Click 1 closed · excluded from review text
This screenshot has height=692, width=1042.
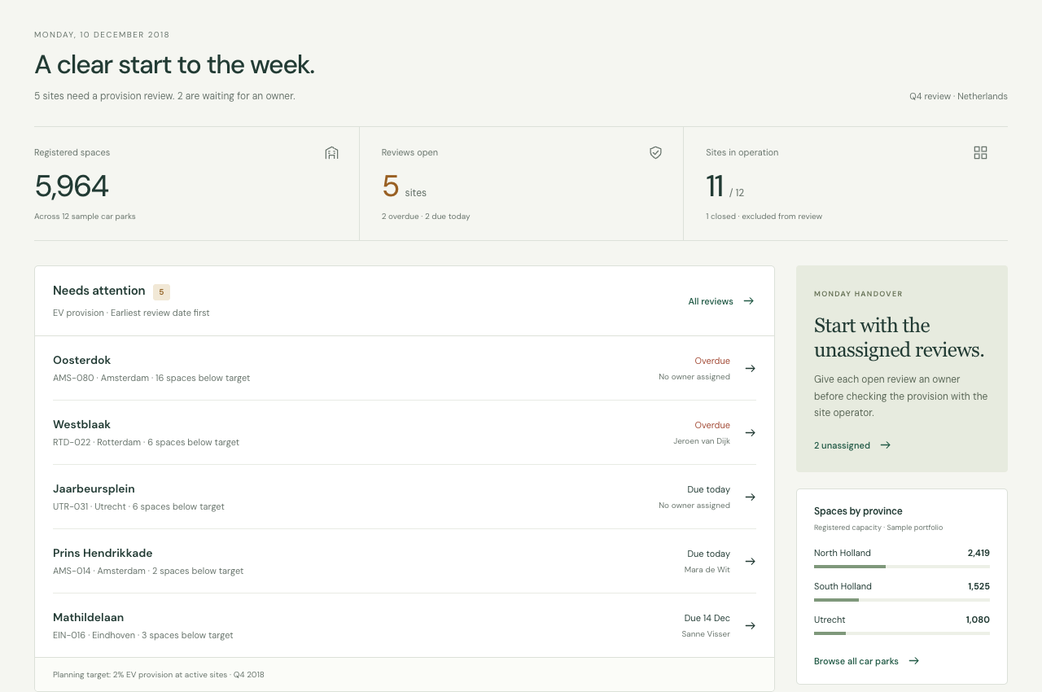[764, 217]
